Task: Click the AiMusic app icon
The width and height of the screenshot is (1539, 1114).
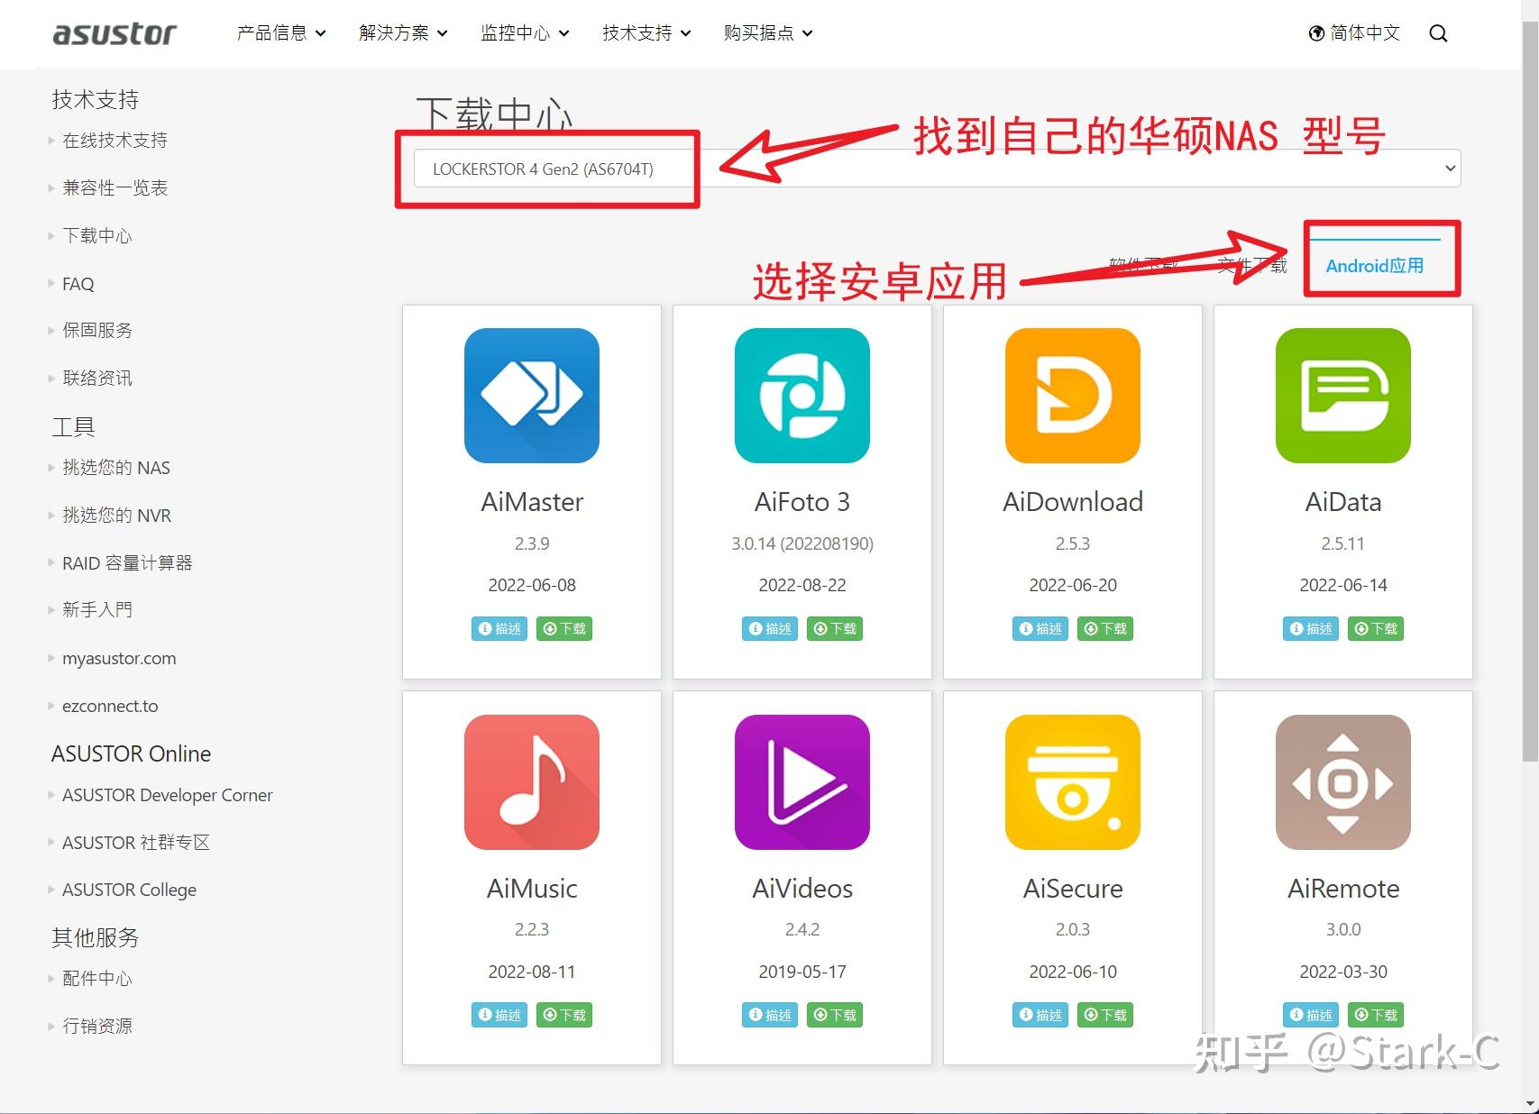Action: coord(532,782)
